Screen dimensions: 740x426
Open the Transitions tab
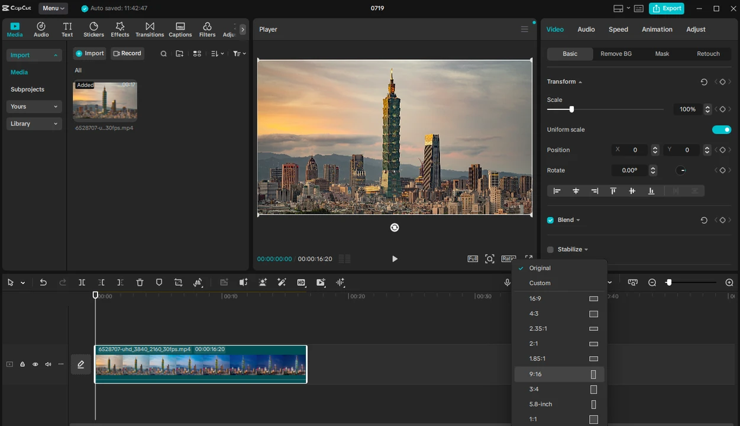(150, 30)
